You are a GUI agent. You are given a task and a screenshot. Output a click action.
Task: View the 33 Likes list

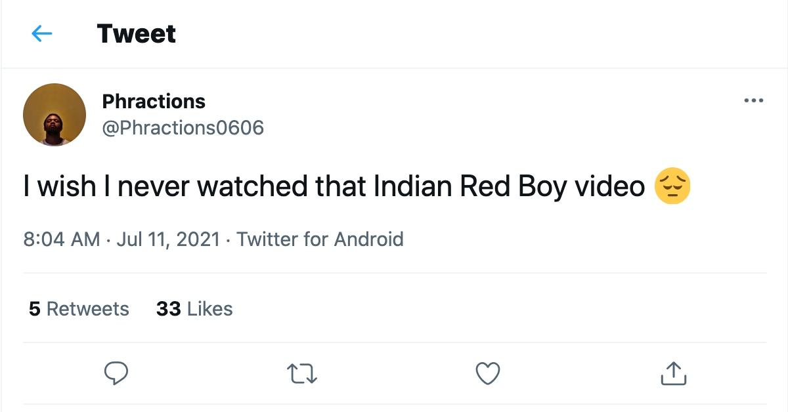pos(194,309)
